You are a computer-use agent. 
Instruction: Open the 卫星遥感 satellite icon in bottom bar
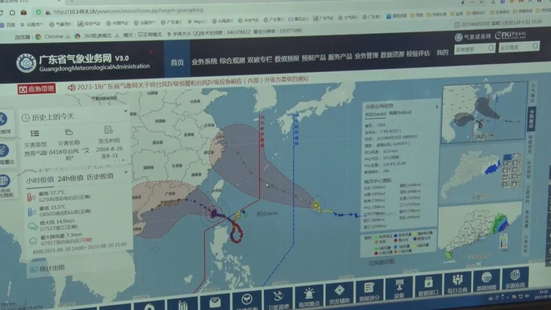[x=278, y=296]
